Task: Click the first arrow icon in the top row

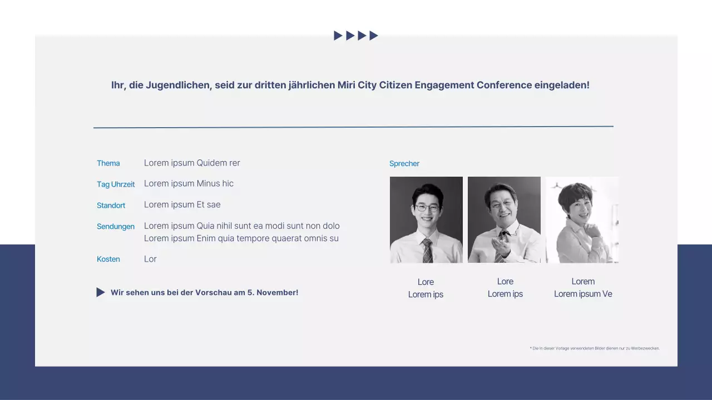Action: pyautogui.click(x=337, y=35)
